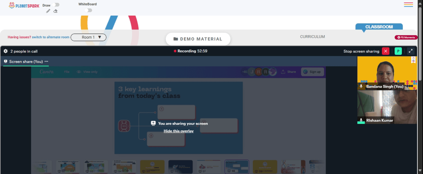Viewport: 423px width, 174px height.
Task: Click the scrollbar down arrow
Action: pyautogui.click(x=420, y=171)
